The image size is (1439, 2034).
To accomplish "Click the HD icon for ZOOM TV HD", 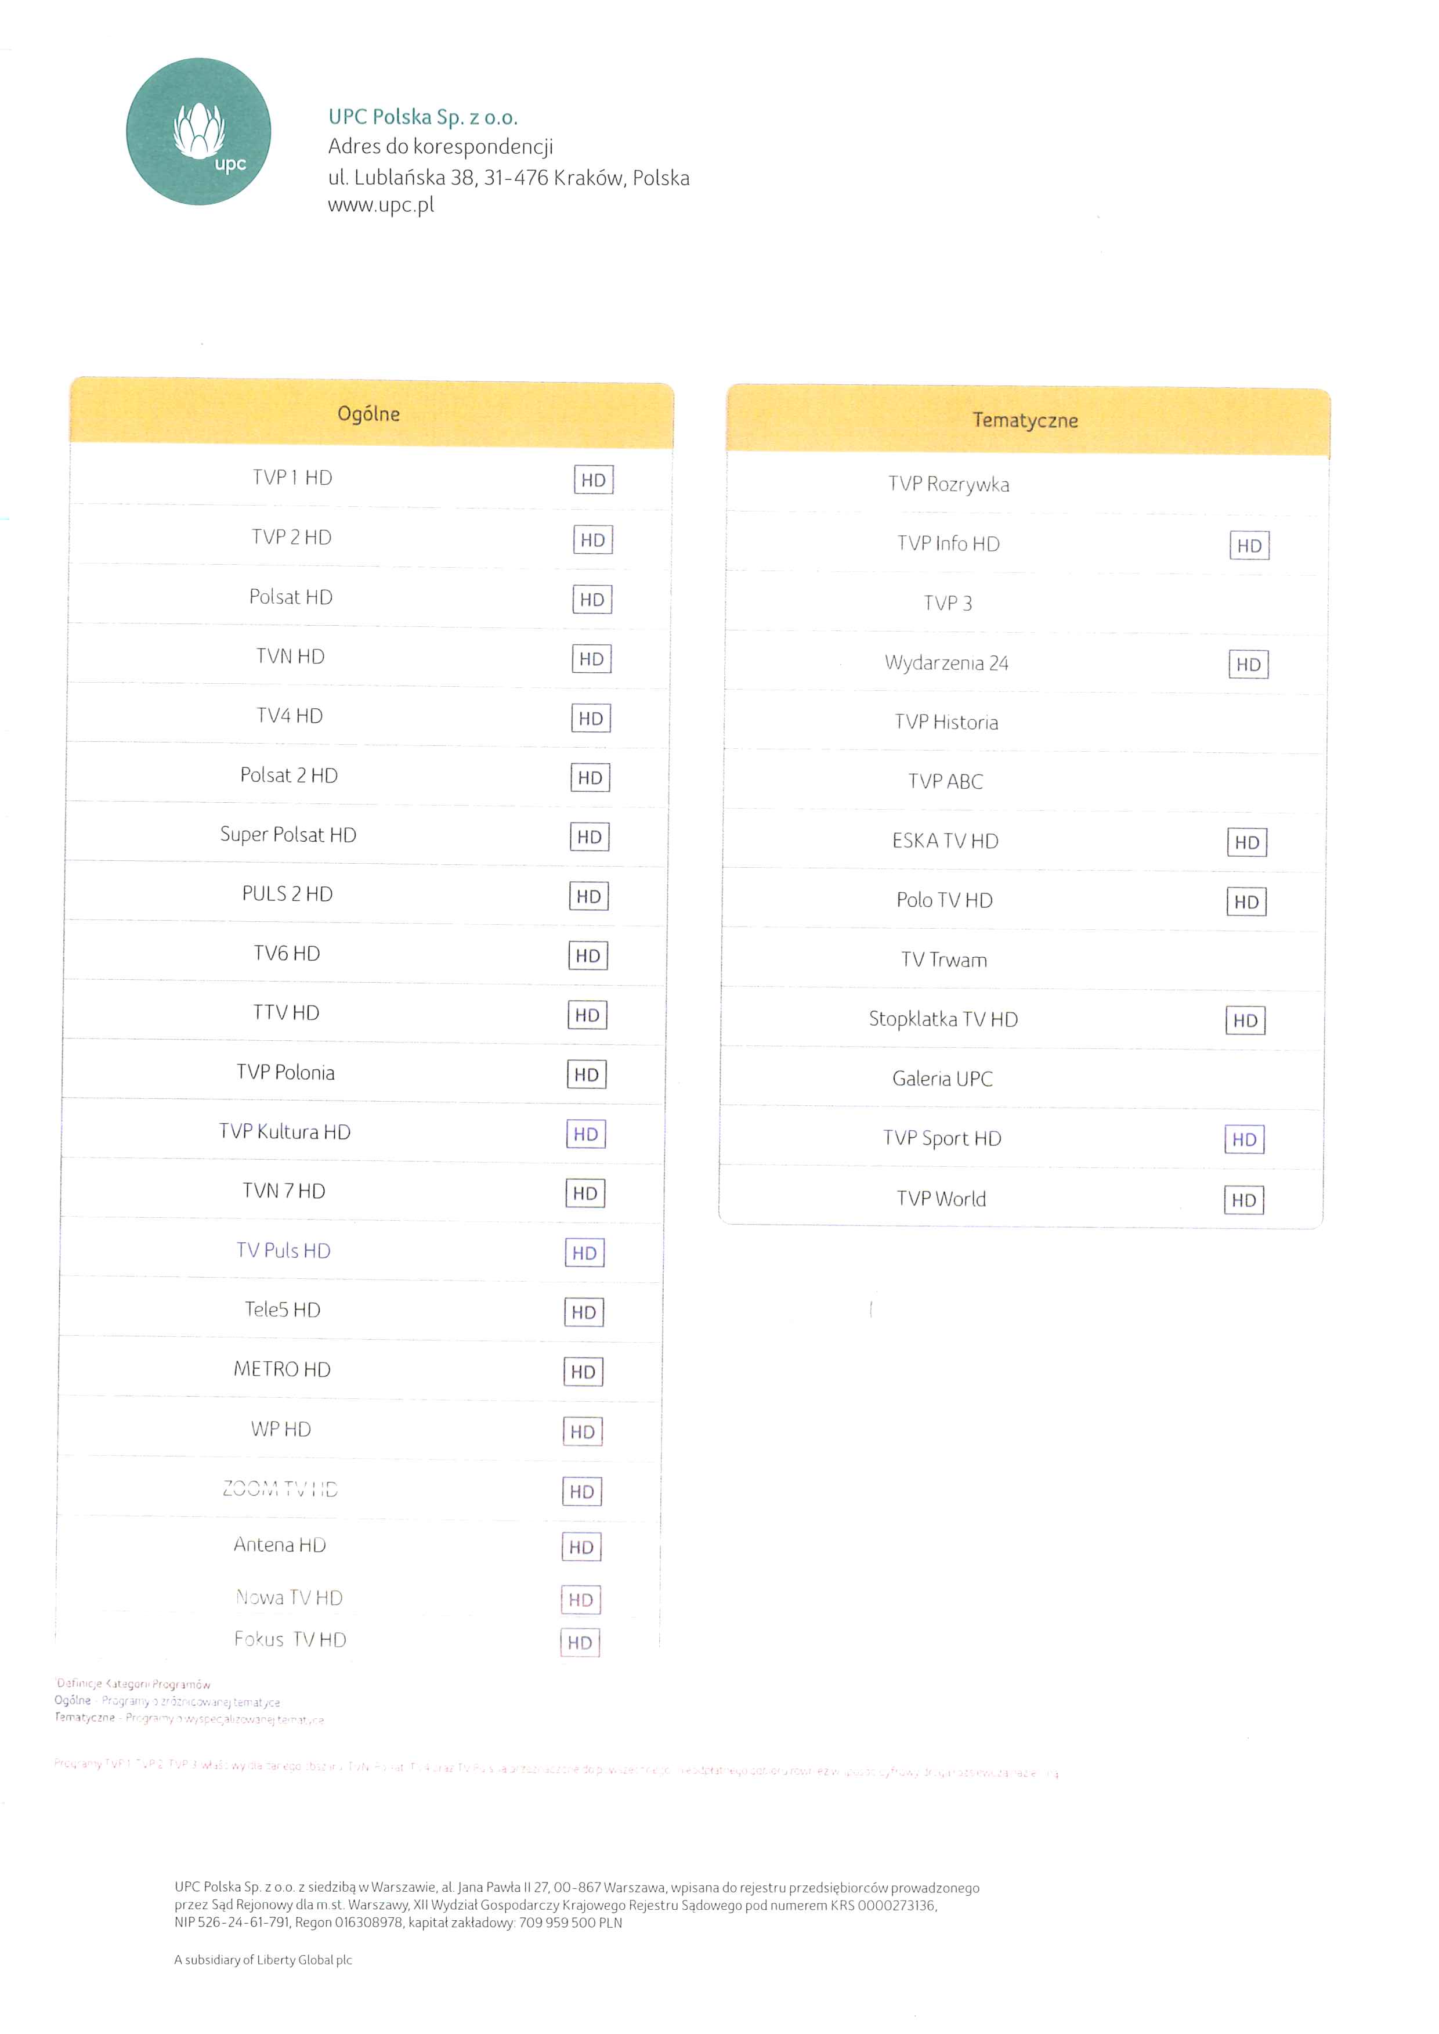I will pyautogui.click(x=582, y=1492).
